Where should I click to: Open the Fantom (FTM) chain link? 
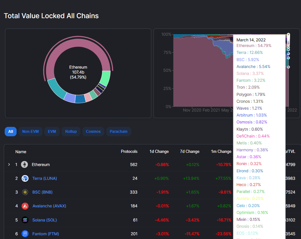(45, 234)
